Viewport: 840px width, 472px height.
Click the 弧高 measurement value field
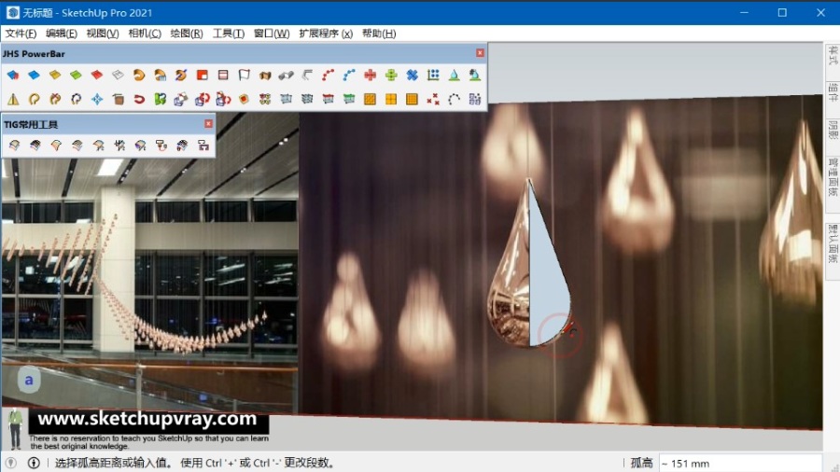pyautogui.click(x=740, y=463)
